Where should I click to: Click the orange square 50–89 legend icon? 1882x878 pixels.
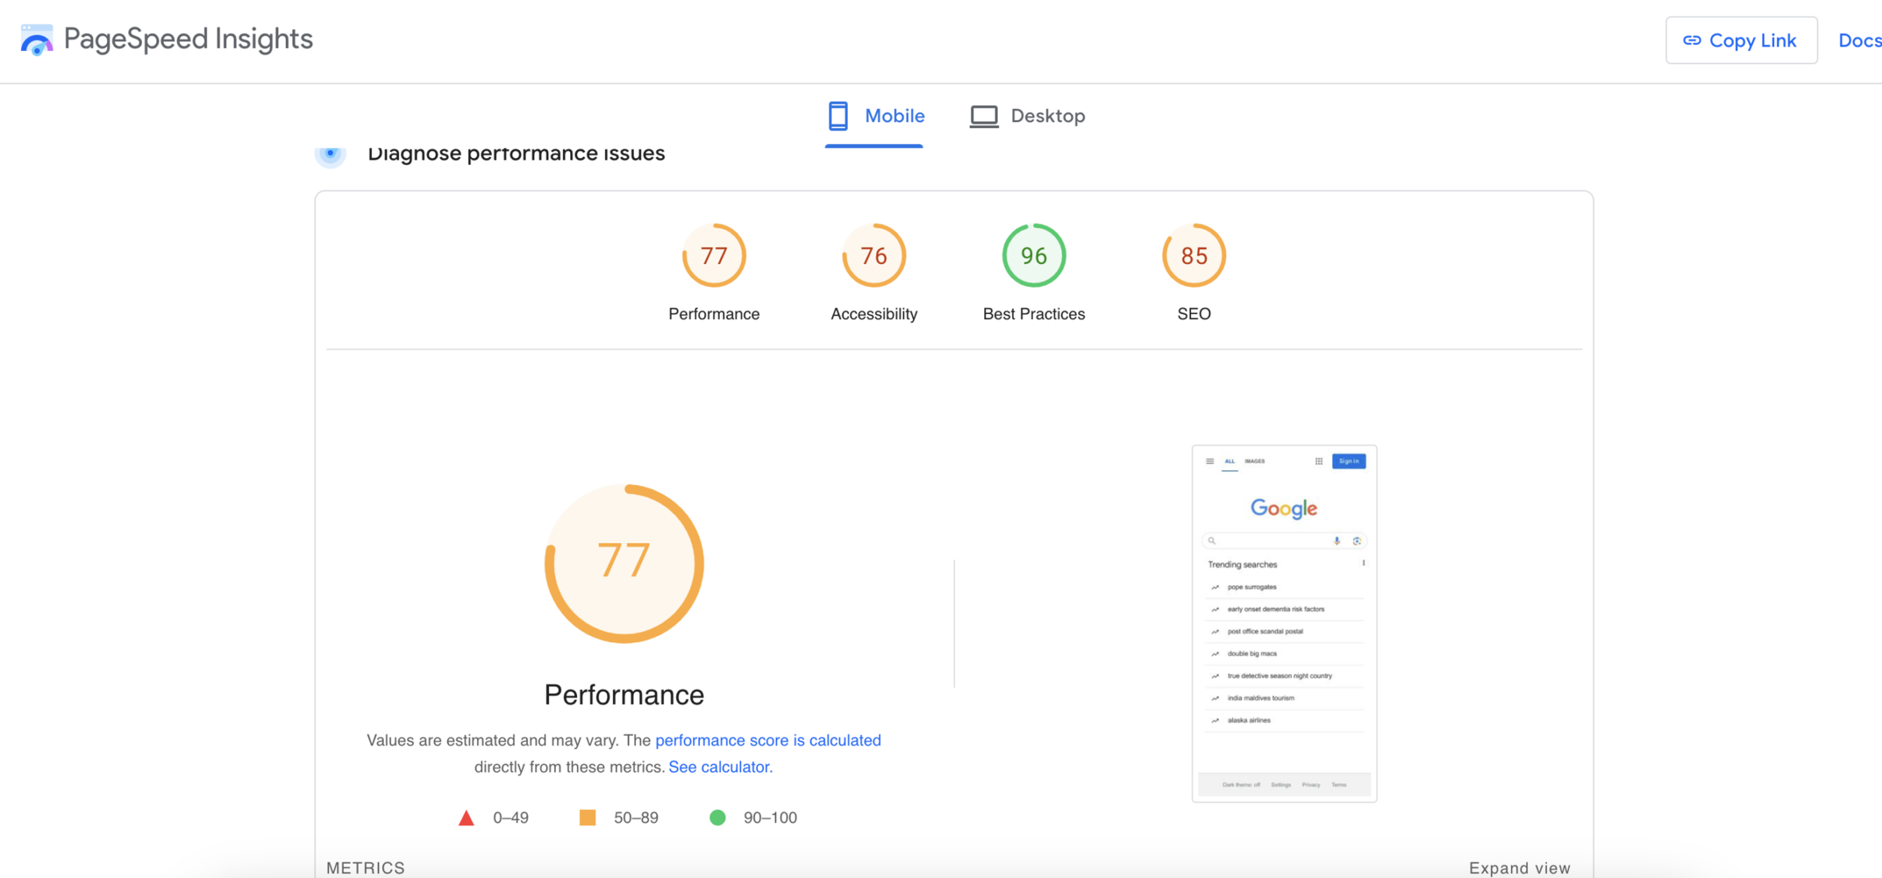(x=587, y=817)
